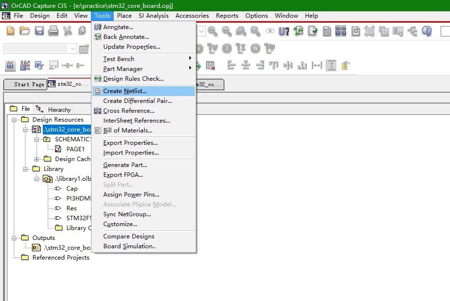Screen dimensions: 450x301
Task: Choose Export Properties menu entry
Action: pyautogui.click(x=144, y=142)
